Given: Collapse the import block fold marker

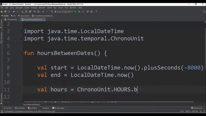Looking at the screenshot, I should point(22,31).
